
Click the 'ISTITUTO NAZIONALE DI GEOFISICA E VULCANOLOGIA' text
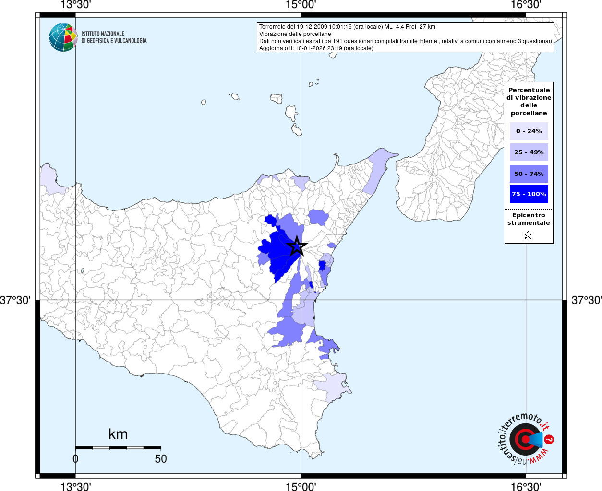[114, 37]
